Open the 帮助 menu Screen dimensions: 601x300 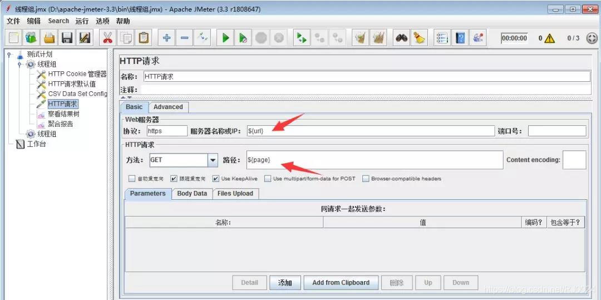123,21
